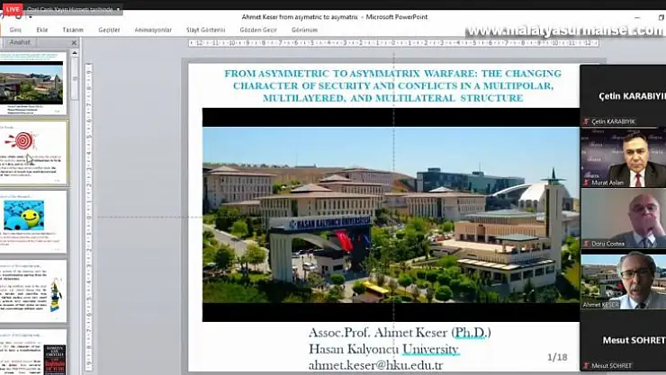Minimize the PowerPoint window
The height and width of the screenshot is (375, 666).
tap(637, 17)
